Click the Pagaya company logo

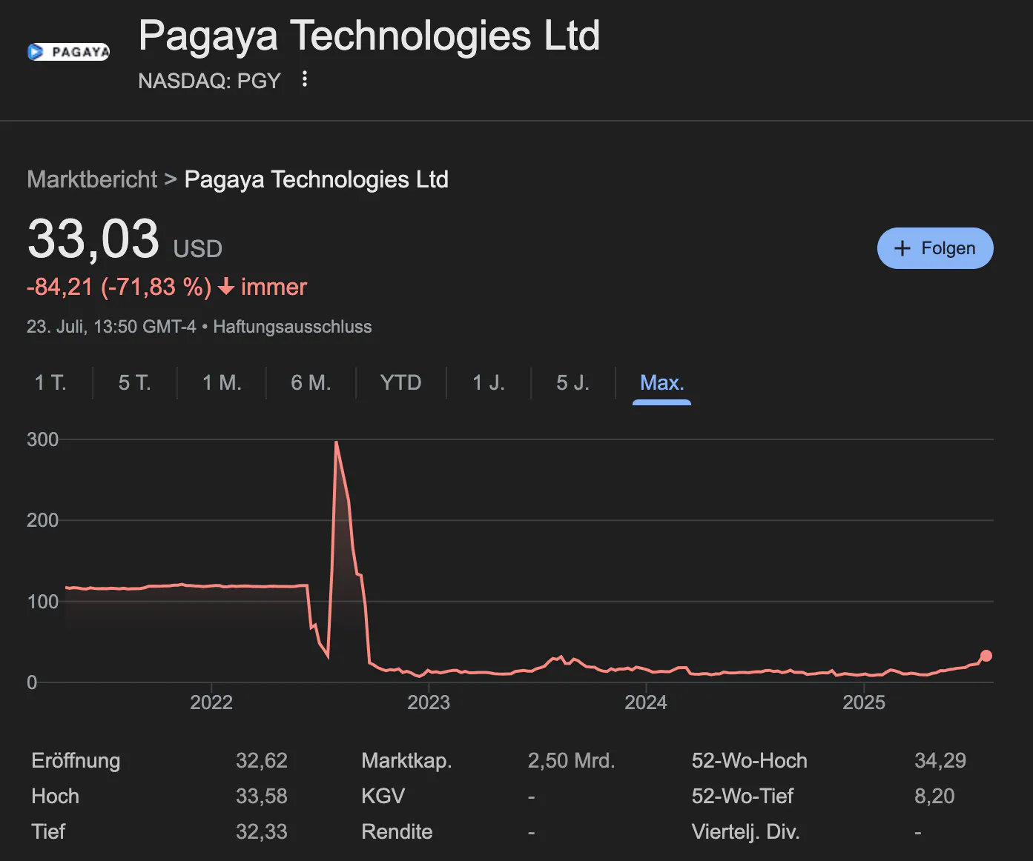point(68,52)
